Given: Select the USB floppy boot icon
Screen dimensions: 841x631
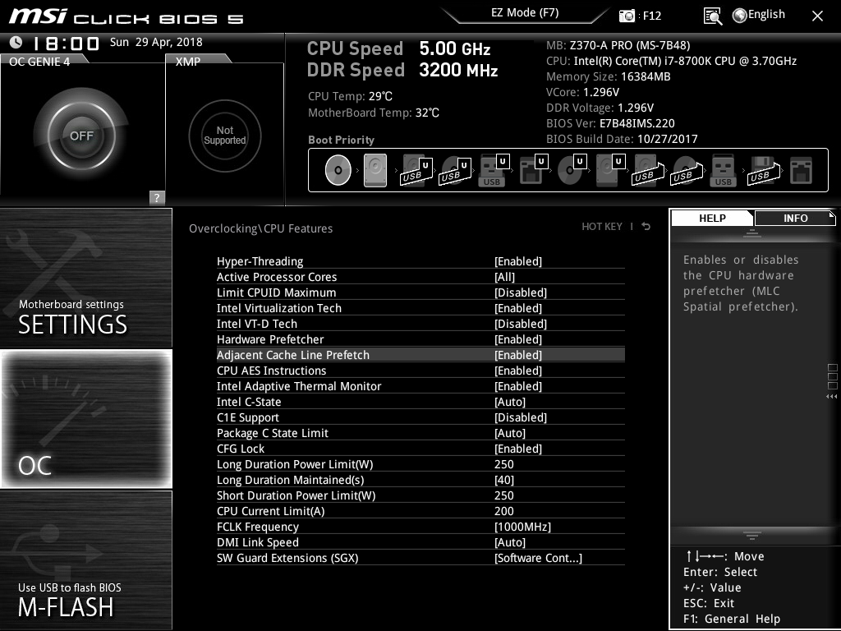Looking at the screenshot, I should [763, 171].
